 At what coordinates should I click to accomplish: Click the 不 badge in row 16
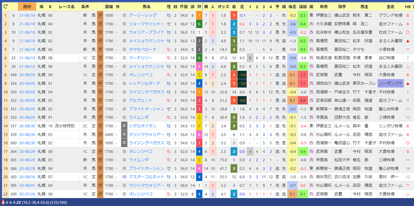point(124,143)
